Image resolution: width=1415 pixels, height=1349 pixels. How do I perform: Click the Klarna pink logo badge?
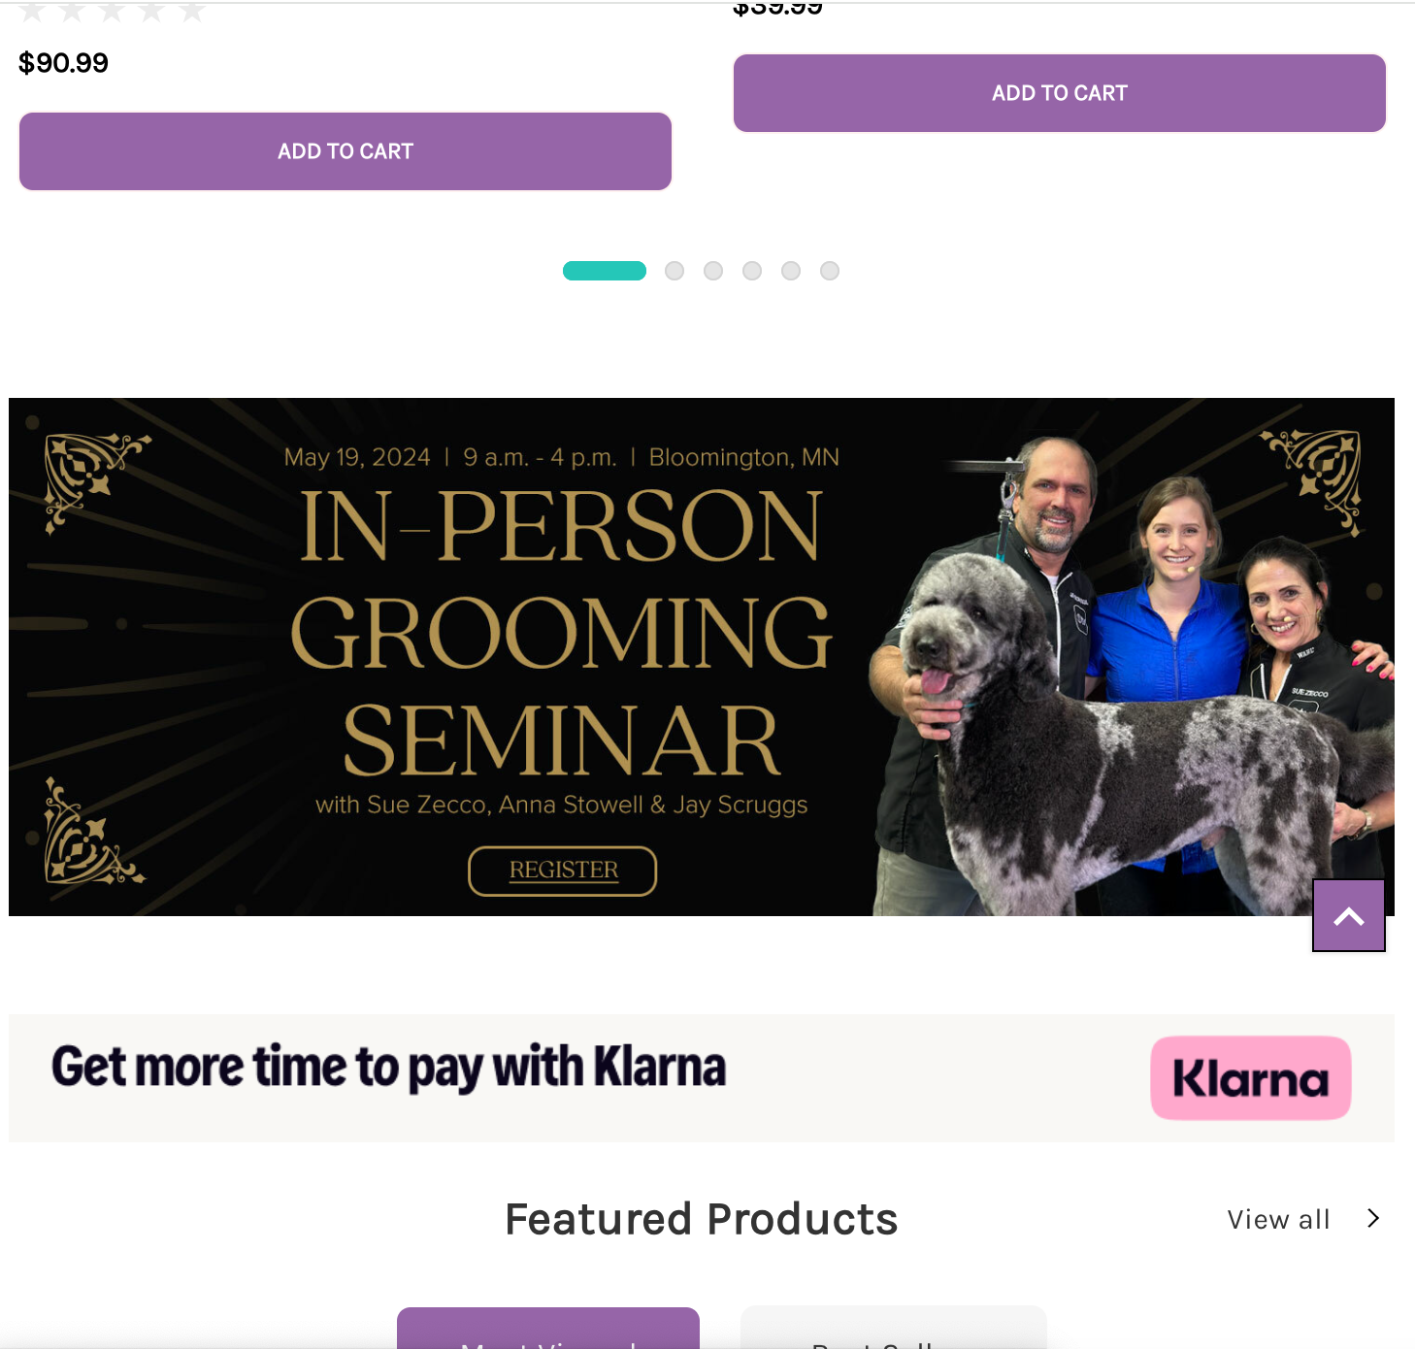[x=1250, y=1077]
